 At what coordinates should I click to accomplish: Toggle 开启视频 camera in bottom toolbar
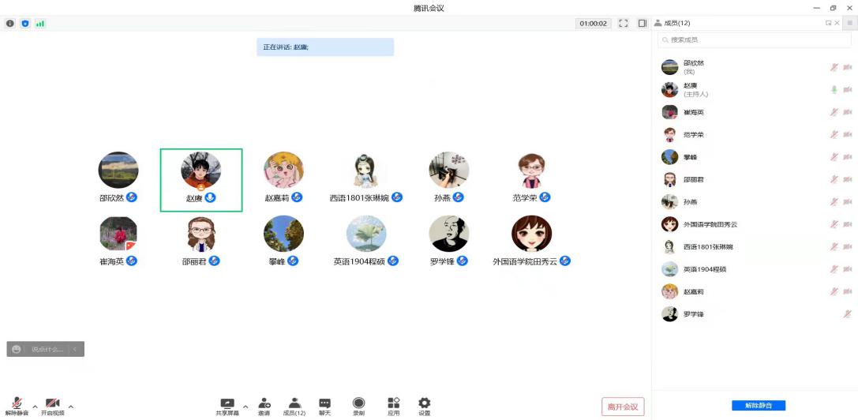[x=53, y=403]
